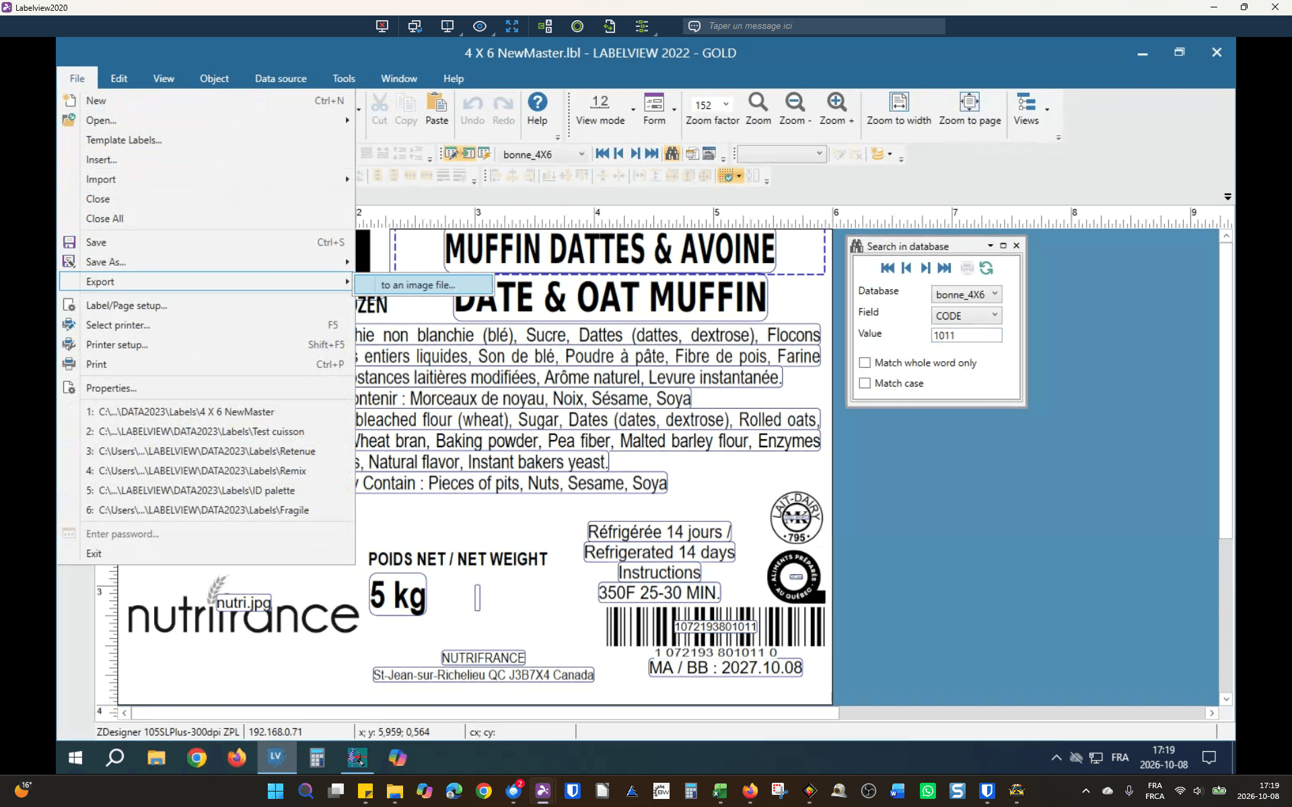Jump to first record in Search panel

pos(888,268)
